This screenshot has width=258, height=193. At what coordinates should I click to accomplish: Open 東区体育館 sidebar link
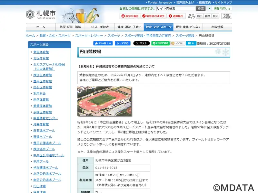(x=41, y=52)
